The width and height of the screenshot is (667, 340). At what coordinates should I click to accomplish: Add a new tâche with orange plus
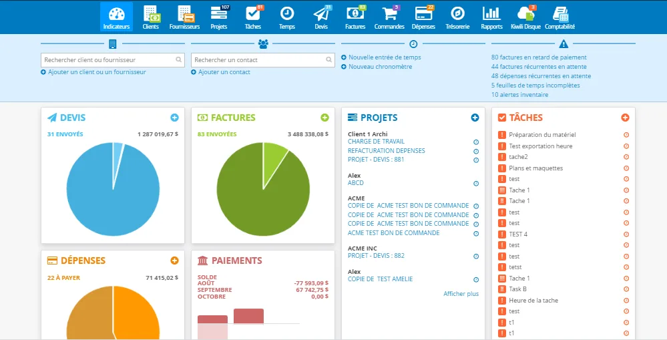point(625,118)
